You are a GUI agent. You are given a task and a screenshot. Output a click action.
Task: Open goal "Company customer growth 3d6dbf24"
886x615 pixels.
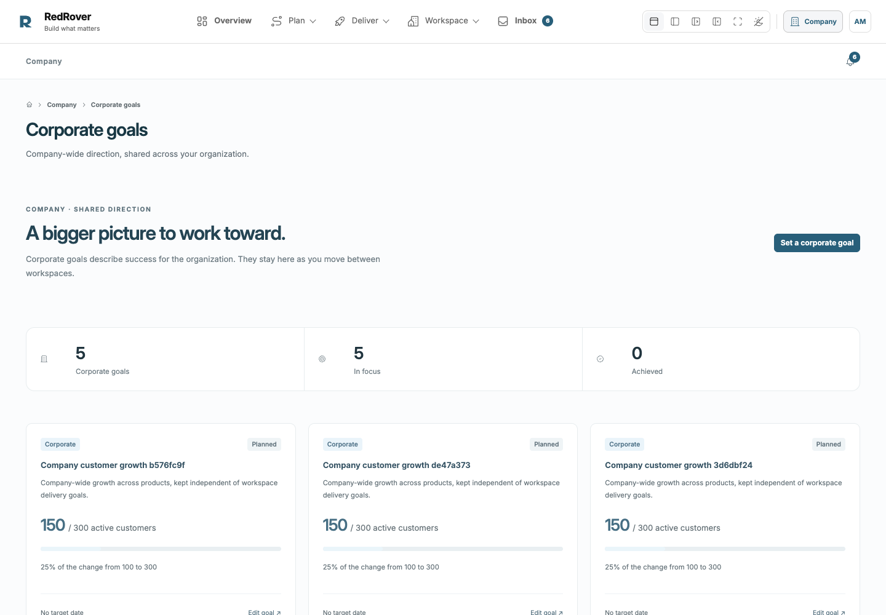(679, 466)
